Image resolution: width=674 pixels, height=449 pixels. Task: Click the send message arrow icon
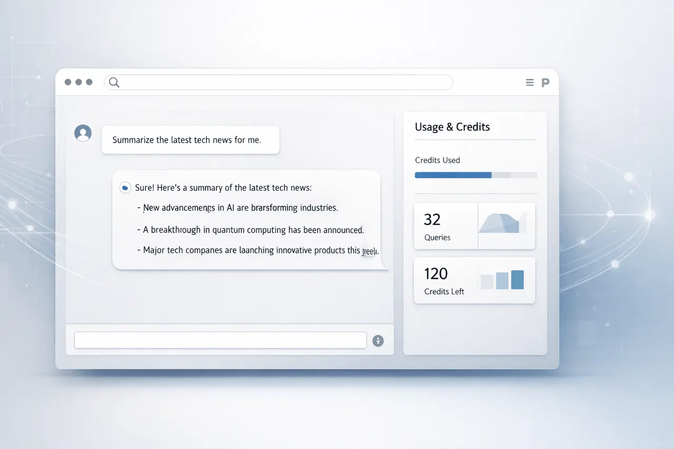tap(378, 341)
